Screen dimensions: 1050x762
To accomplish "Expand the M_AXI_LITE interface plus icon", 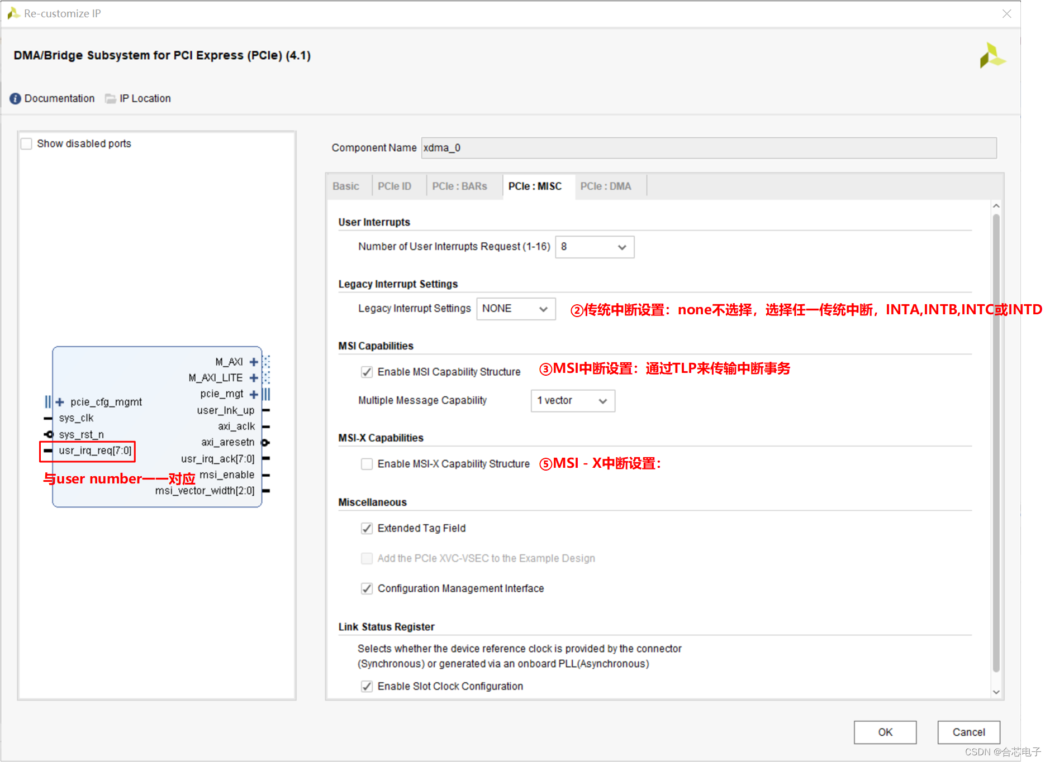I will pyautogui.click(x=254, y=378).
